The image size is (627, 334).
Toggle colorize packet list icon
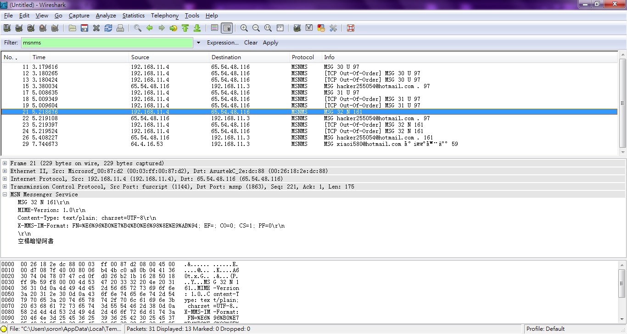[215, 28]
